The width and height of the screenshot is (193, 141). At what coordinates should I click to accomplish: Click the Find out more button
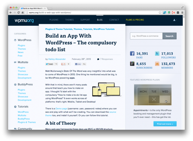[165, 124]
